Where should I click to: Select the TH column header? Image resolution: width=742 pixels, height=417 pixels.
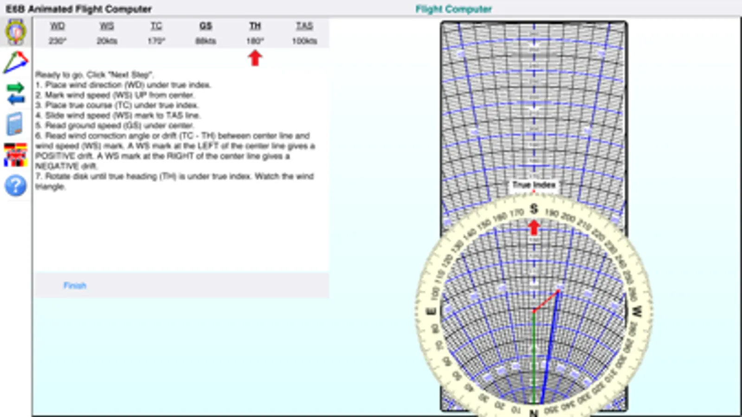[x=255, y=26]
